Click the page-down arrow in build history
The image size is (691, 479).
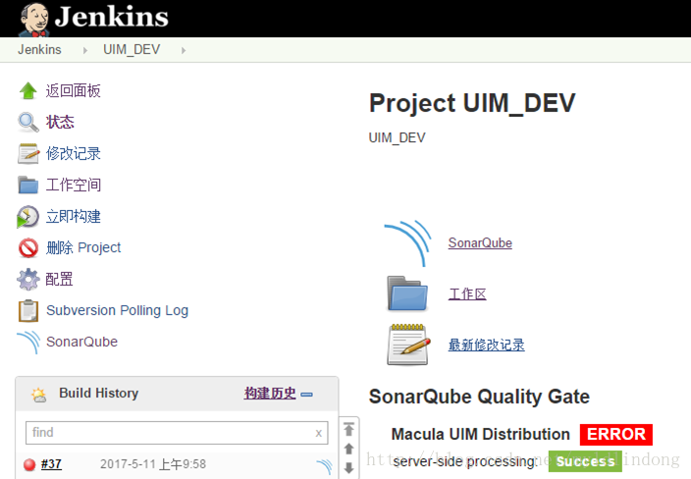pos(348,467)
